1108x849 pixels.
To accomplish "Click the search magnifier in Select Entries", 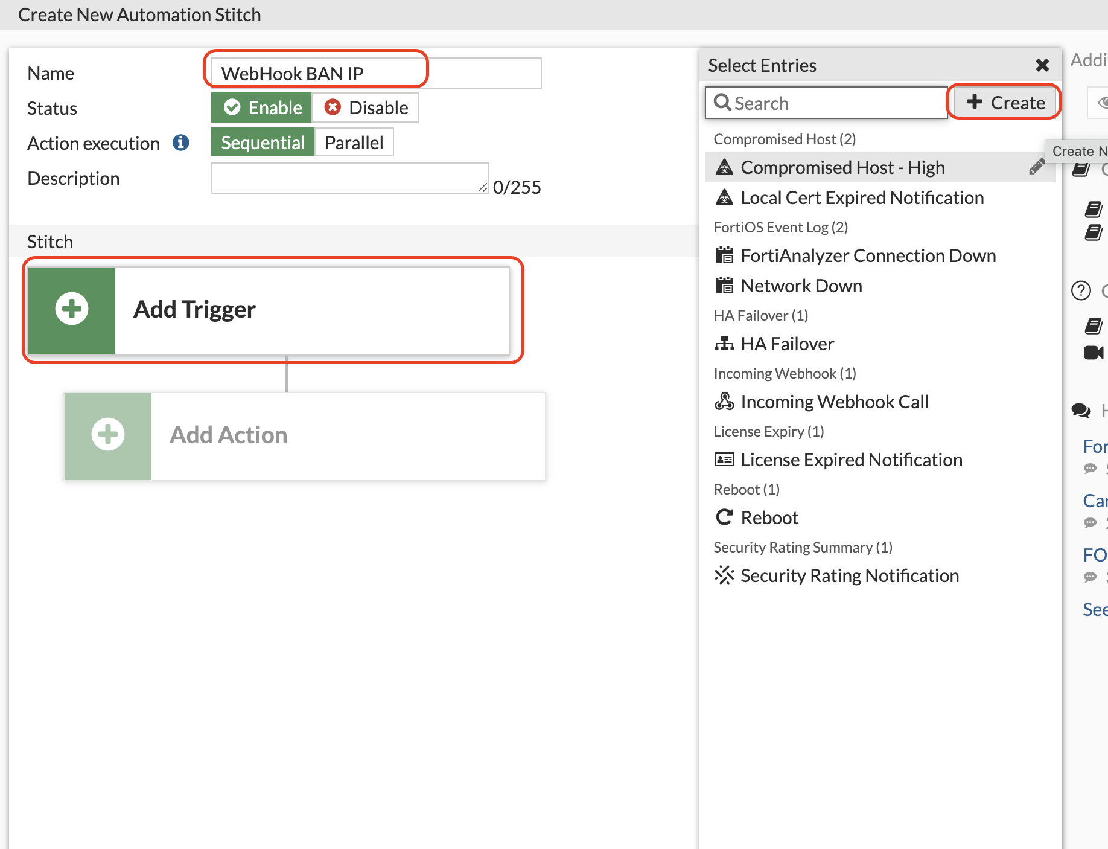I will point(723,102).
